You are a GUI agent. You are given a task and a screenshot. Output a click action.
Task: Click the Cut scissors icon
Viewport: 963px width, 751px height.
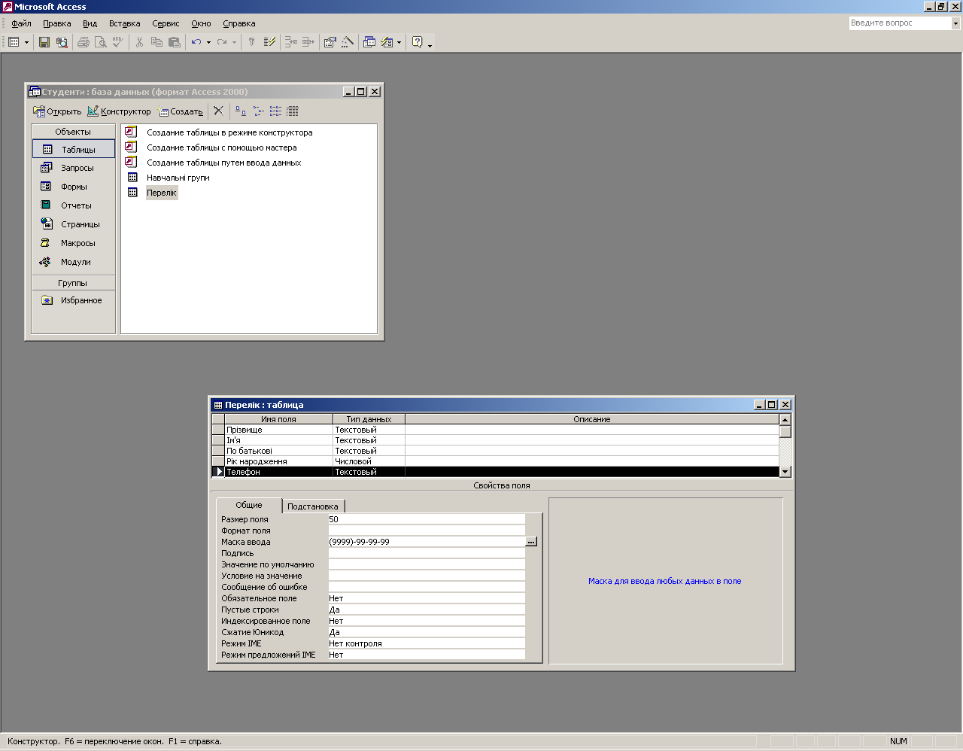(x=139, y=42)
